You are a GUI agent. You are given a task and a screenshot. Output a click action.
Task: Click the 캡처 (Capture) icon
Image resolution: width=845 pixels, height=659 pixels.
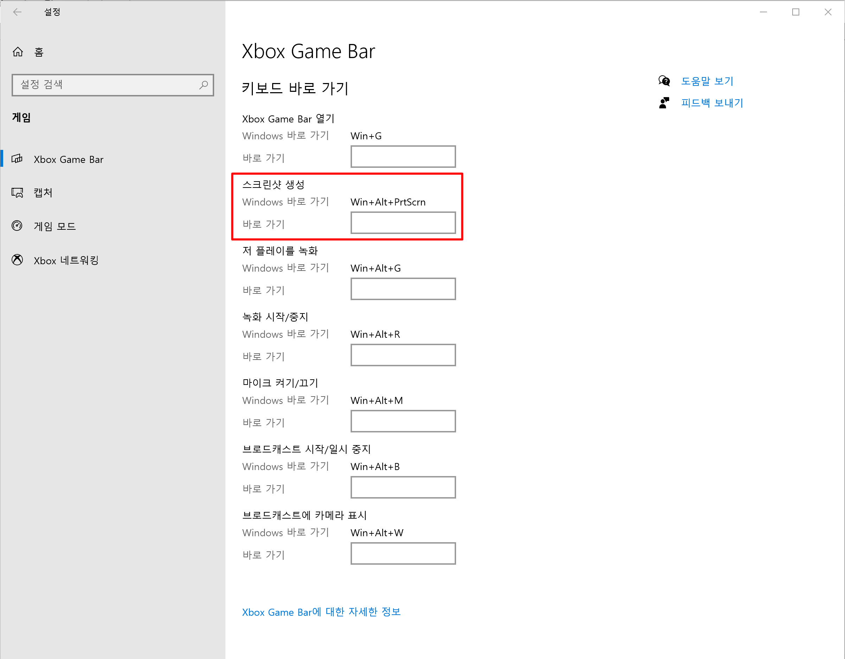point(17,192)
